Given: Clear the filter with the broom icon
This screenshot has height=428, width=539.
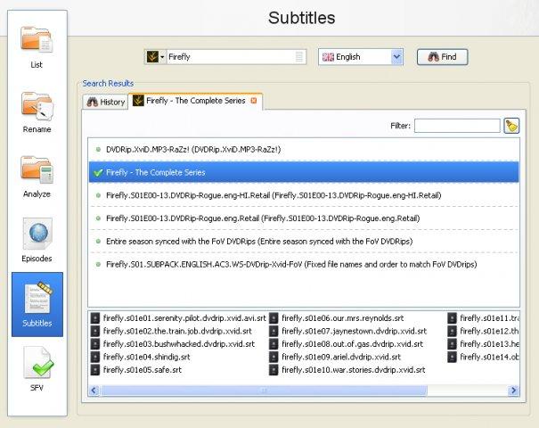Looking at the screenshot, I should pyautogui.click(x=511, y=126).
